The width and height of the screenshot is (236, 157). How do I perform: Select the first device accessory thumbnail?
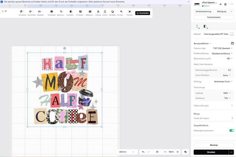pyautogui.click(x=197, y=26)
